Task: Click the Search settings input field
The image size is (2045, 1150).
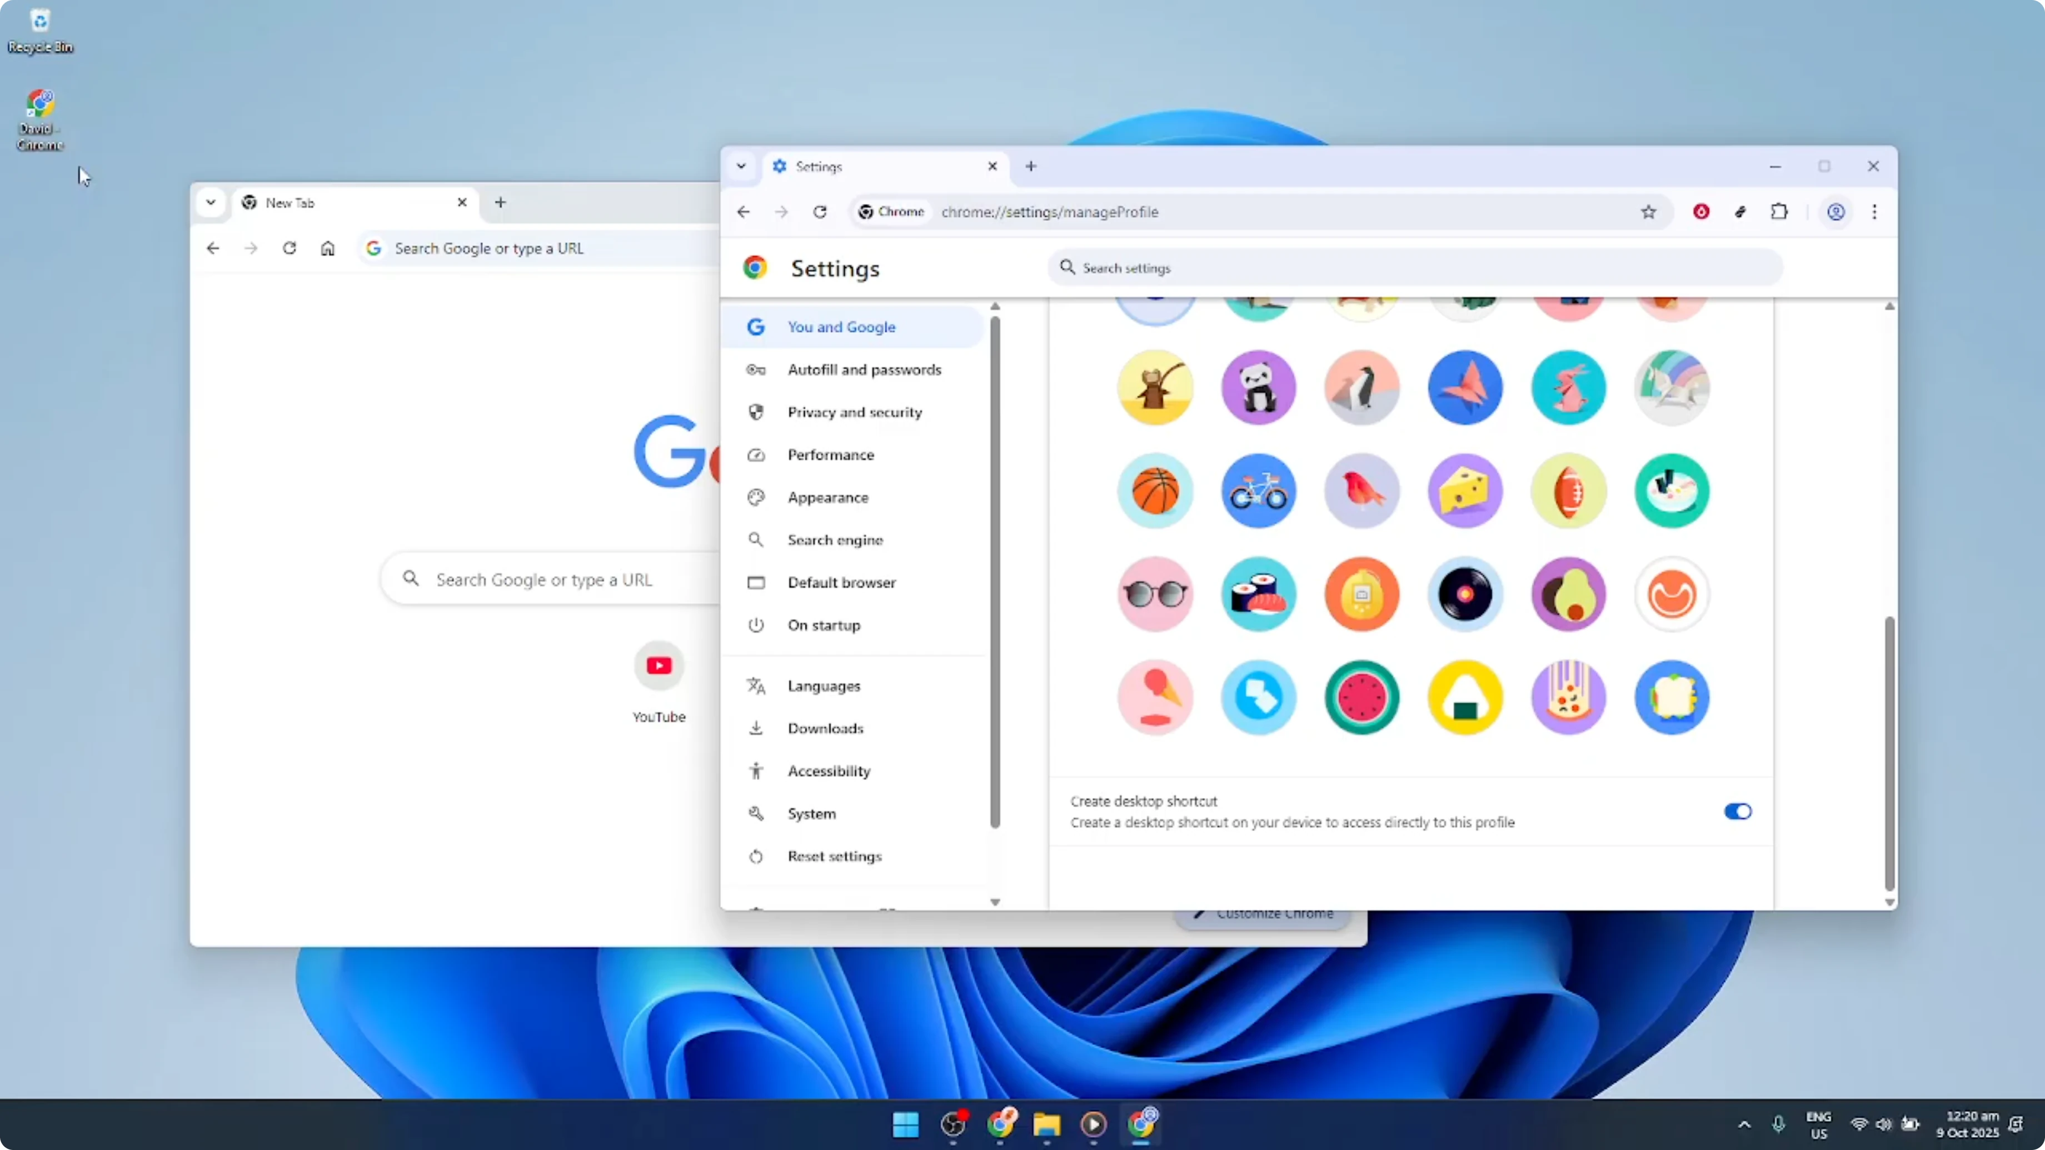Action: pyautogui.click(x=1413, y=267)
